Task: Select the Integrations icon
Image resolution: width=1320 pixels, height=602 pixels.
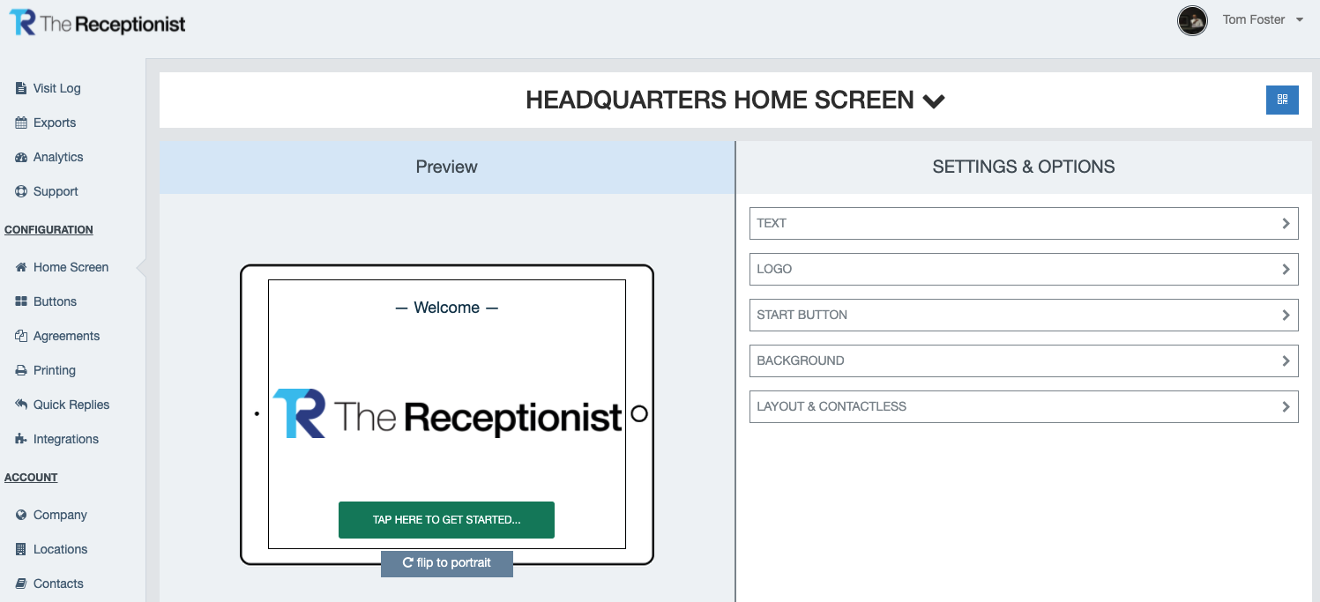Action: 19,439
